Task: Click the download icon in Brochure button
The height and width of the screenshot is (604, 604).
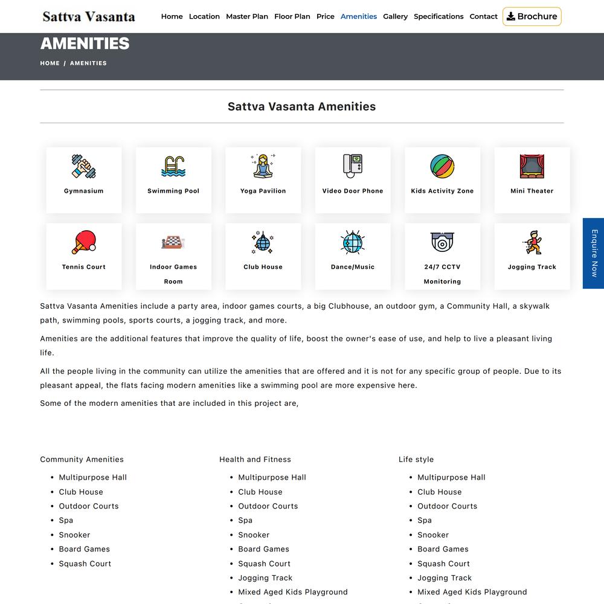Action: tap(511, 16)
